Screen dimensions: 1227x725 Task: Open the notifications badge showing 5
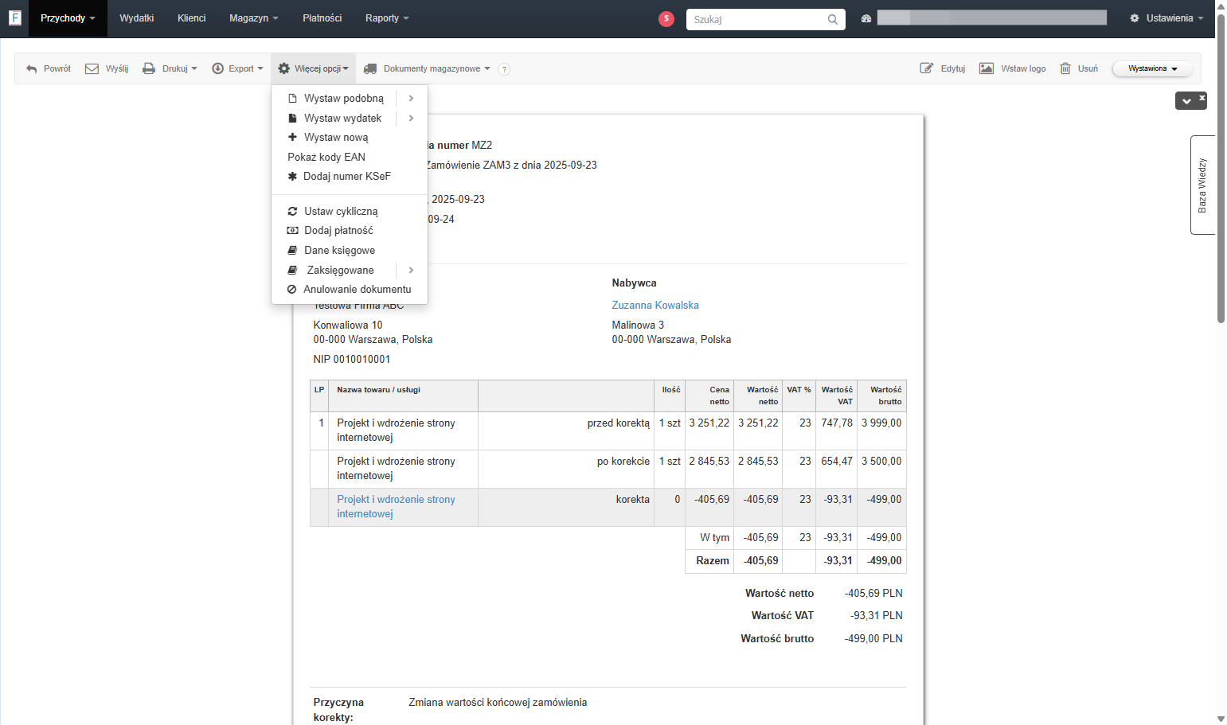(666, 18)
